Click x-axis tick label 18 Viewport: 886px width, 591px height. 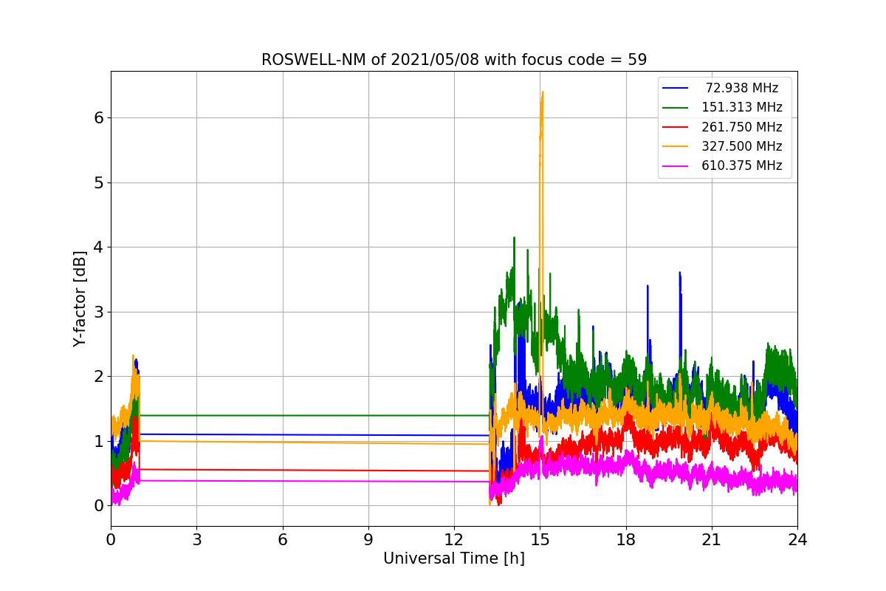[626, 540]
